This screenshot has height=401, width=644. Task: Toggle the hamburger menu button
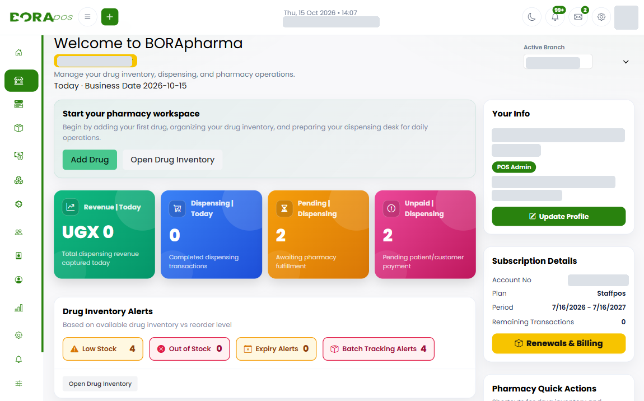tap(87, 17)
